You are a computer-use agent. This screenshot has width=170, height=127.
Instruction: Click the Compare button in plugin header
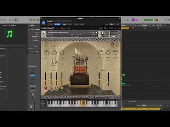click(x=57, y=24)
